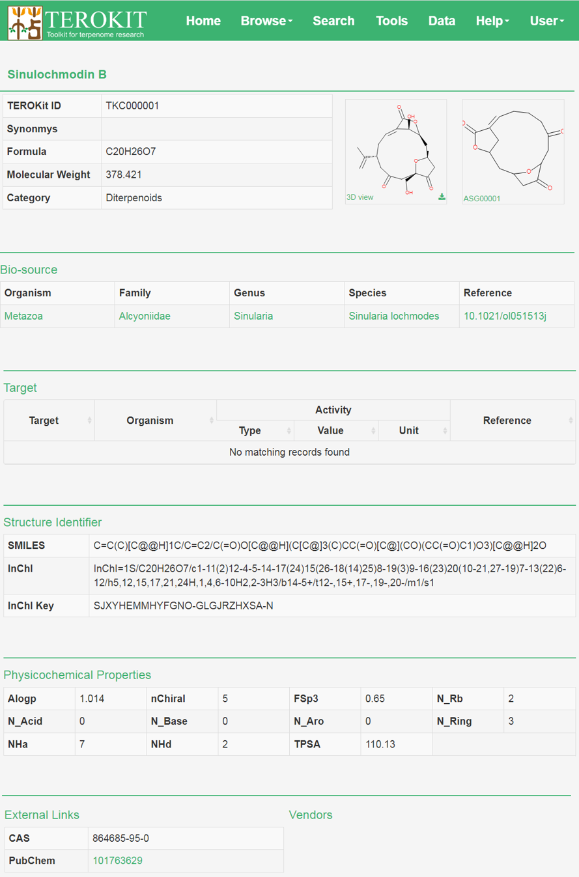Screen dimensions: 579x877
Task: Open the ASG00001 scaffold link
Action: click(x=482, y=199)
